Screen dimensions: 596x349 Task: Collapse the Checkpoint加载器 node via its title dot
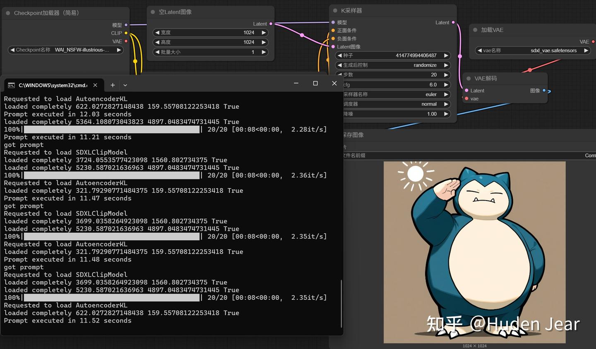tap(8, 13)
